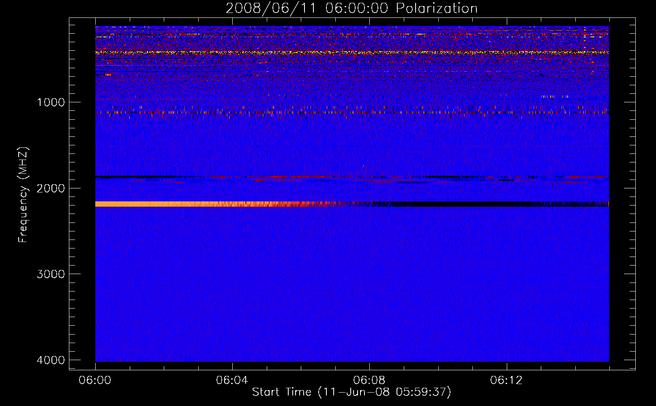656x406 pixels.
Task: Click the 06:08 time tick label
Action: [369, 380]
